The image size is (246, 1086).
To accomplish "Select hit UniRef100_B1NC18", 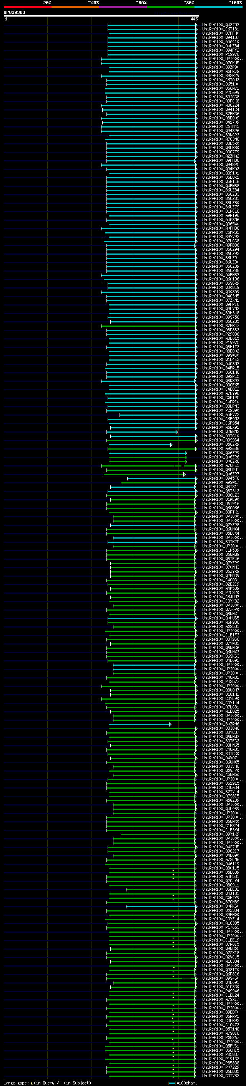I will [221, 211].
